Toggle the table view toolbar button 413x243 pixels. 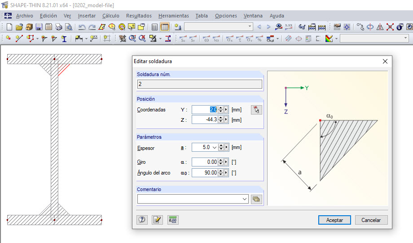[165, 27]
